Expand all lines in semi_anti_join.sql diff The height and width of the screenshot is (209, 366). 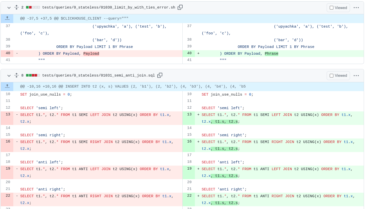(17, 75)
